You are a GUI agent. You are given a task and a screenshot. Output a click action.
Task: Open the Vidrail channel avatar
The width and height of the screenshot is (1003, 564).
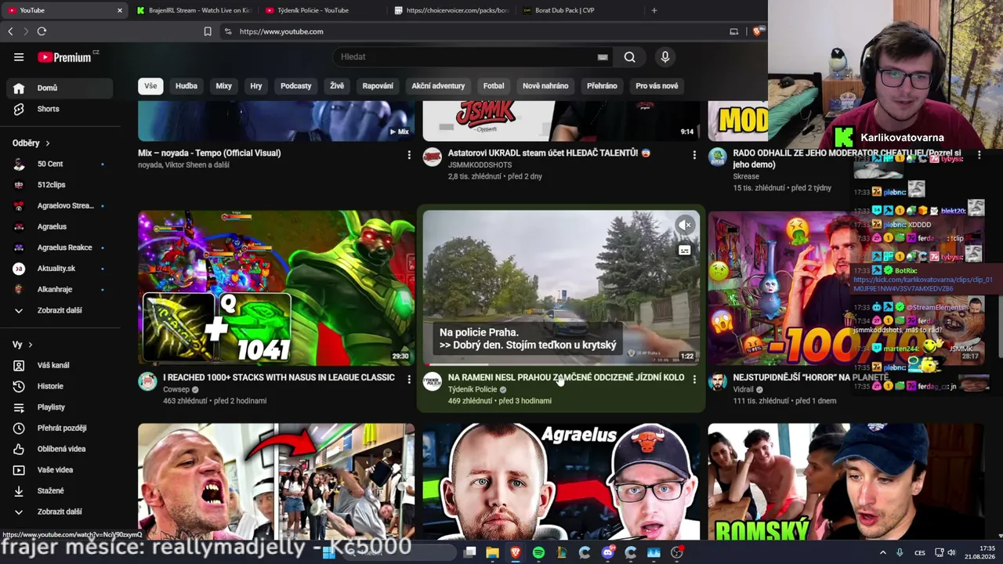[x=718, y=381]
